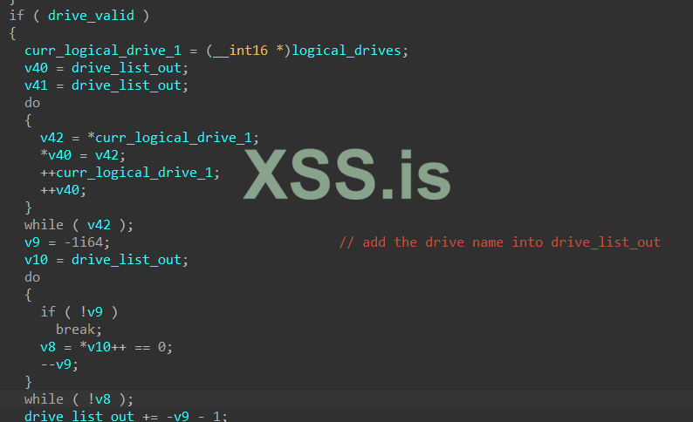Click v9 in 'v9 = -1i64;'
This screenshot has height=422, width=693.
click(x=32, y=242)
